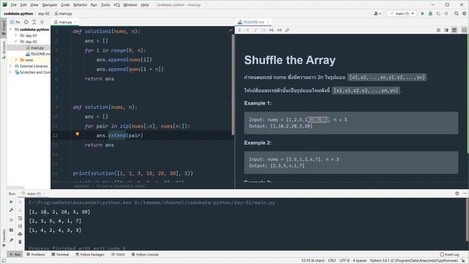Print the console output
The width and height of the screenshot is (469, 264).
click(x=20, y=234)
